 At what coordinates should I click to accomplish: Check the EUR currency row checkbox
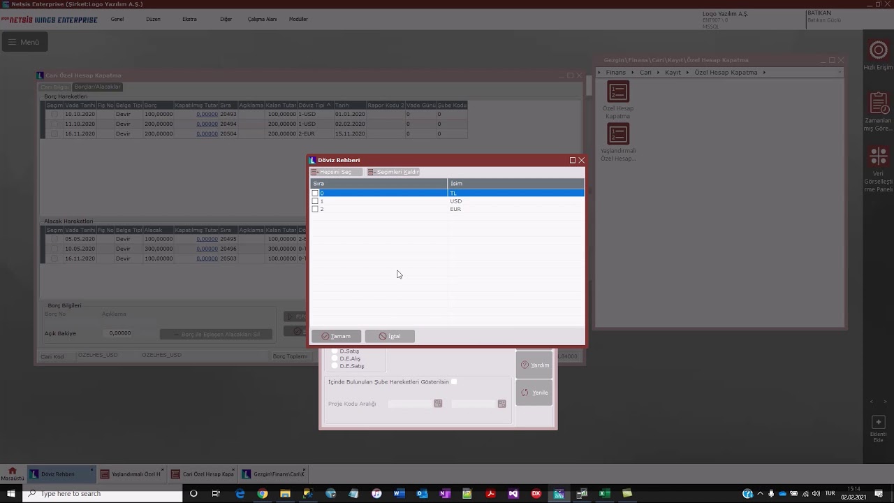(315, 209)
